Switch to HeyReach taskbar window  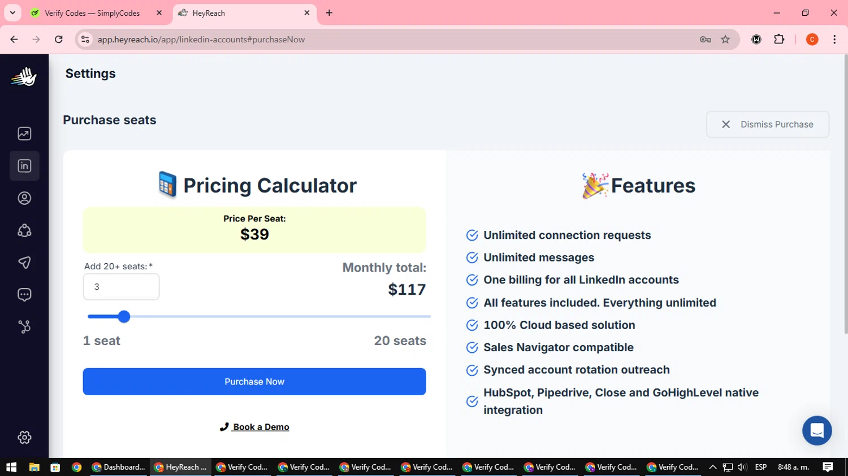pyautogui.click(x=181, y=467)
